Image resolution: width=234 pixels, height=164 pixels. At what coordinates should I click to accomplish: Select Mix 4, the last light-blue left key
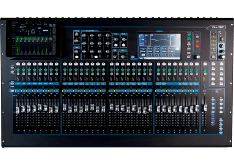click(x=213, y=112)
